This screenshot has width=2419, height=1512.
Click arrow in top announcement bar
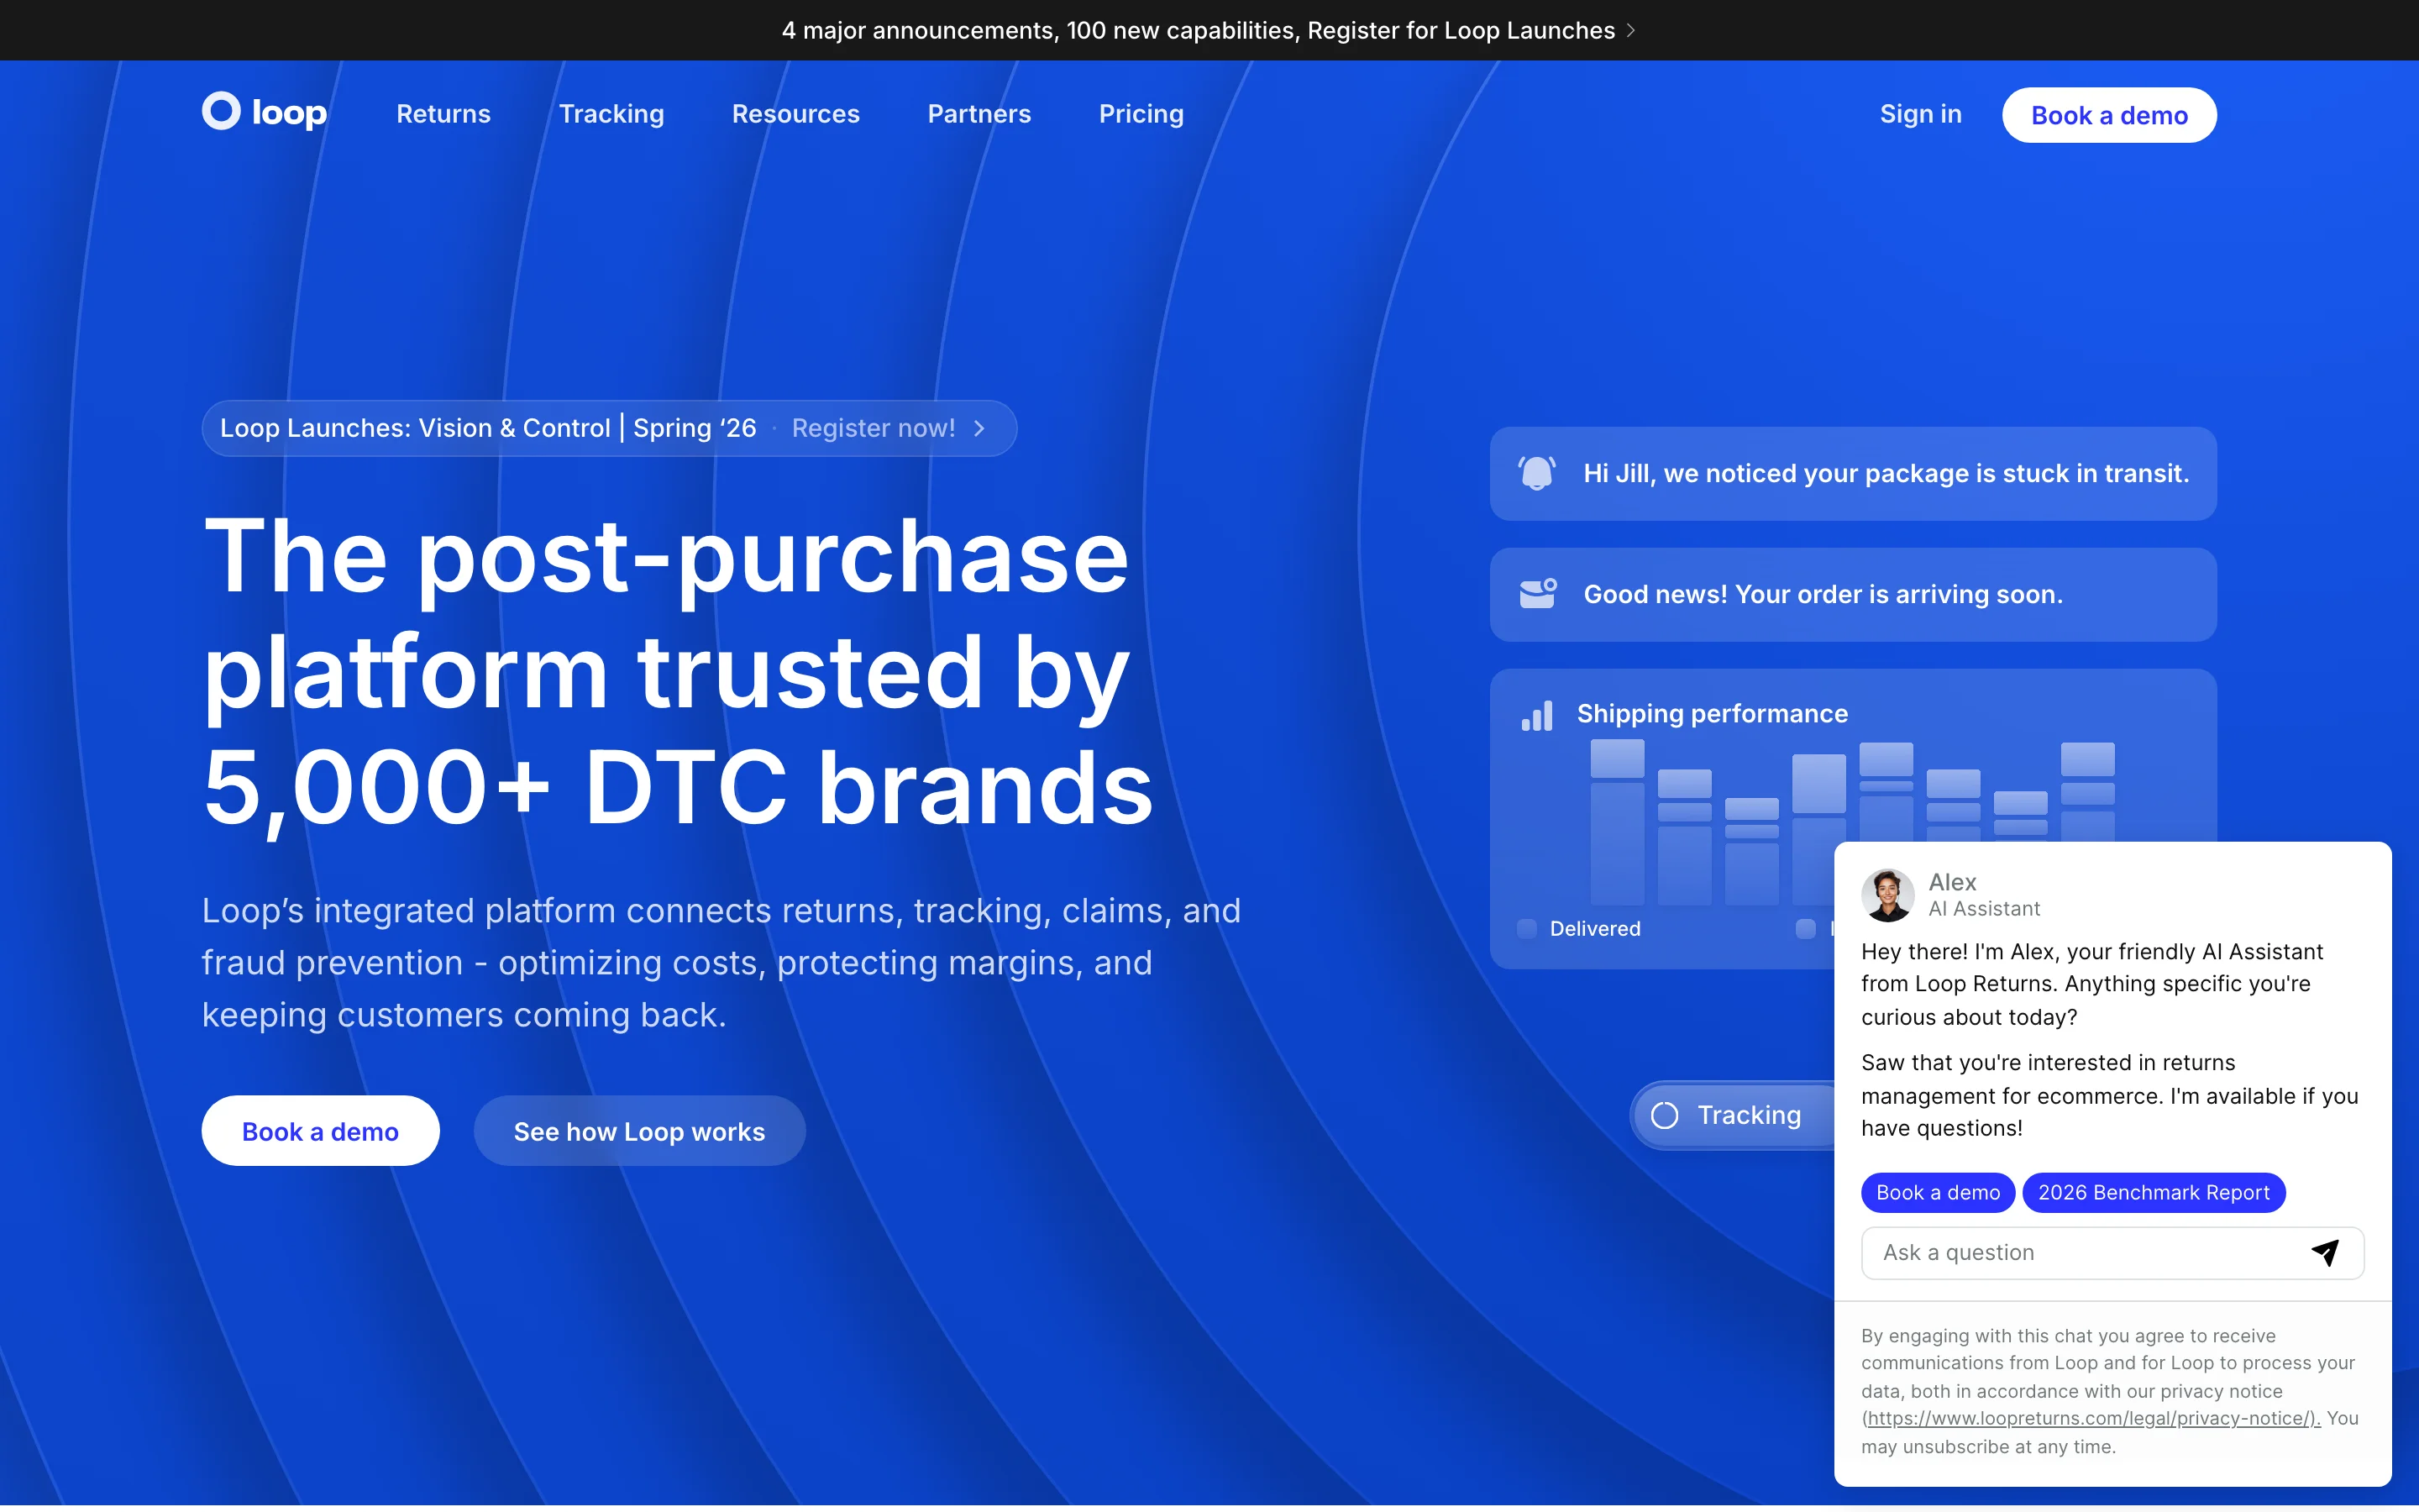[1631, 30]
